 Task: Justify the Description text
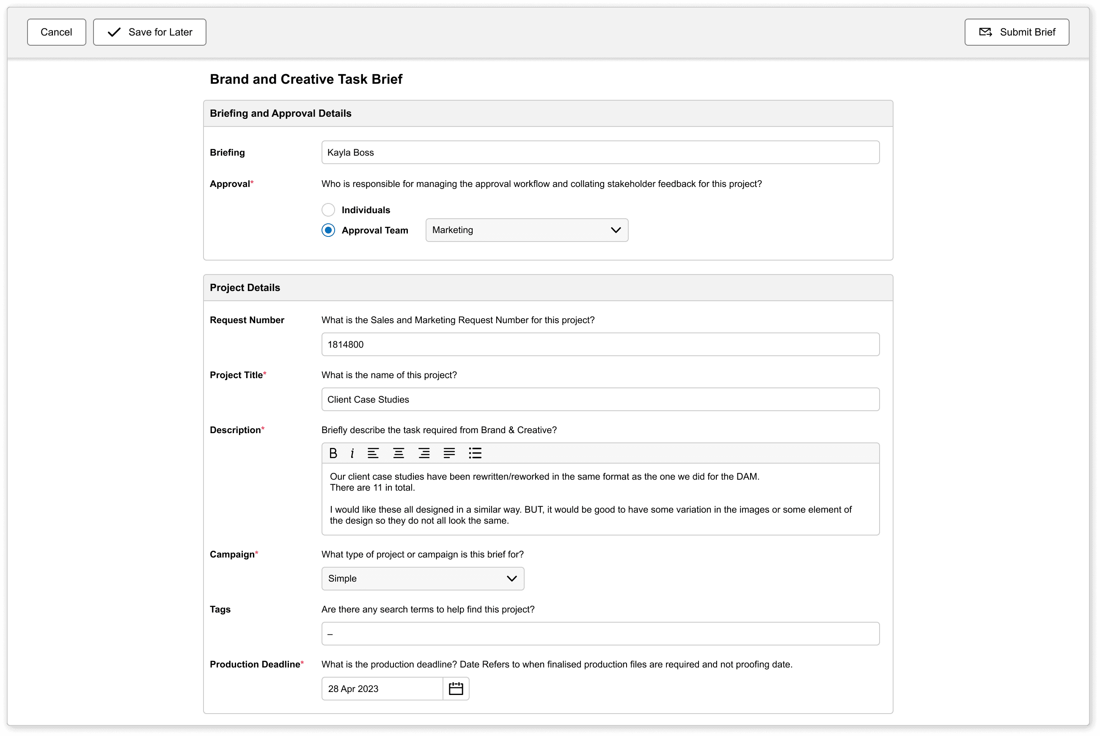pos(449,453)
